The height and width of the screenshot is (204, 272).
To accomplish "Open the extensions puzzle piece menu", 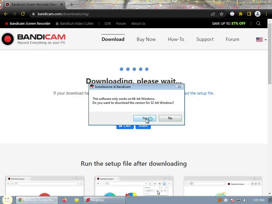I will coord(241,14).
